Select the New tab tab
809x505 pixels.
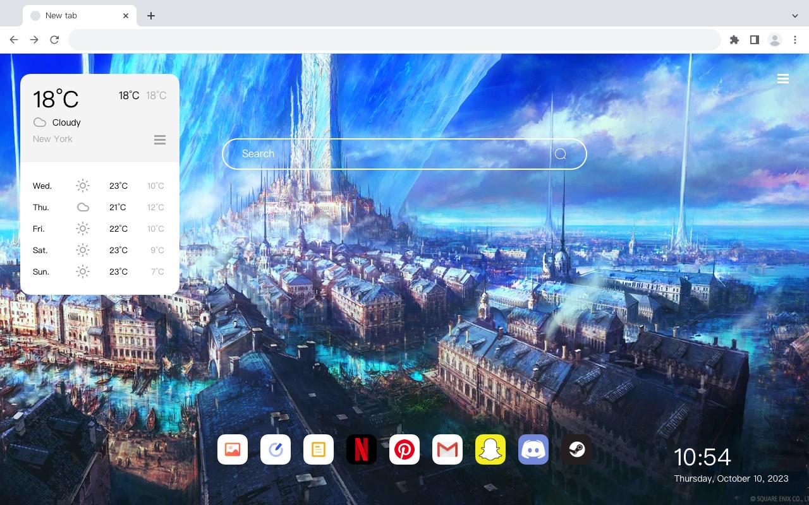[x=80, y=16]
